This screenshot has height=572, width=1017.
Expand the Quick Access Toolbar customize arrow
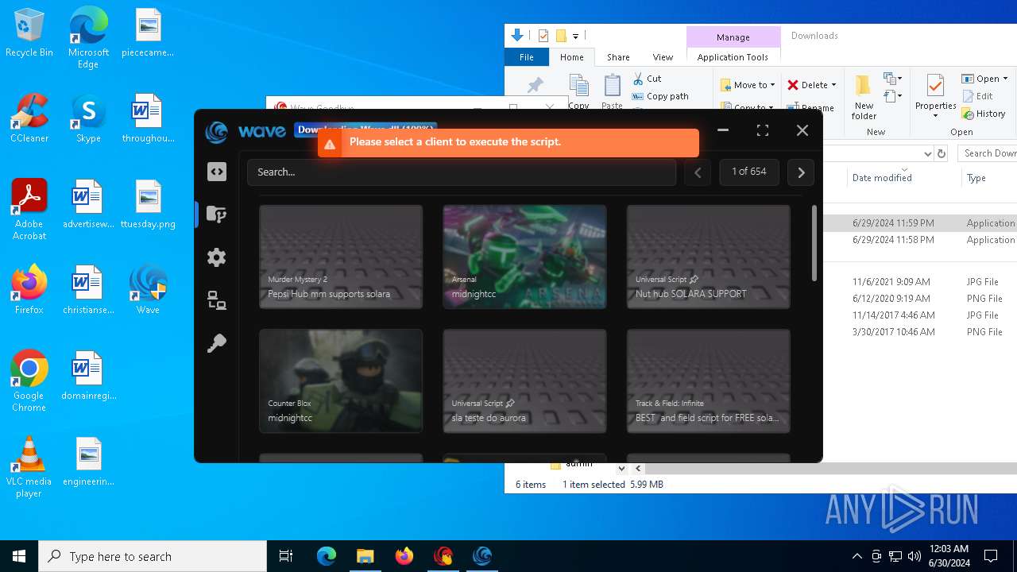click(x=576, y=36)
